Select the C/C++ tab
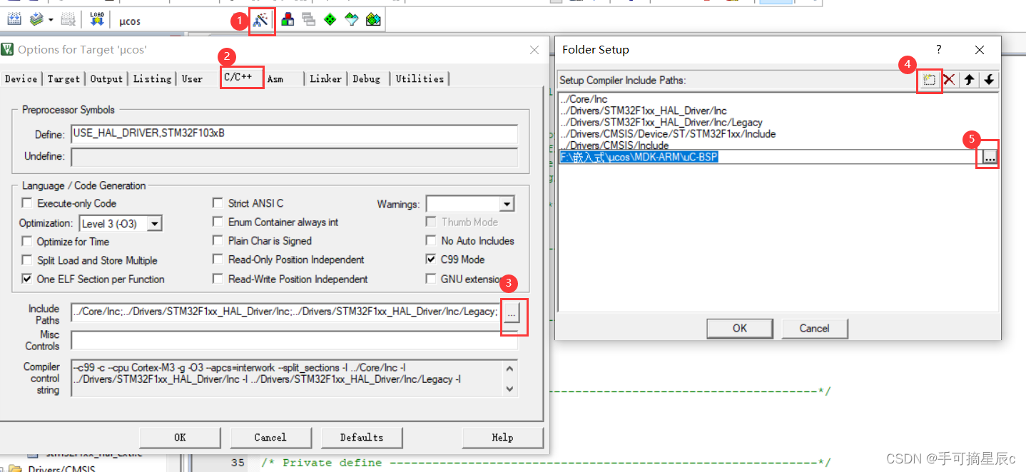The height and width of the screenshot is (472, 1026). 240,77
